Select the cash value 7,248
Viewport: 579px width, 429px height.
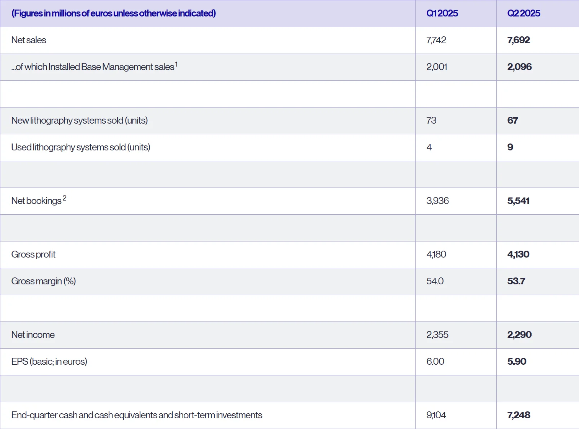(519, 415)
